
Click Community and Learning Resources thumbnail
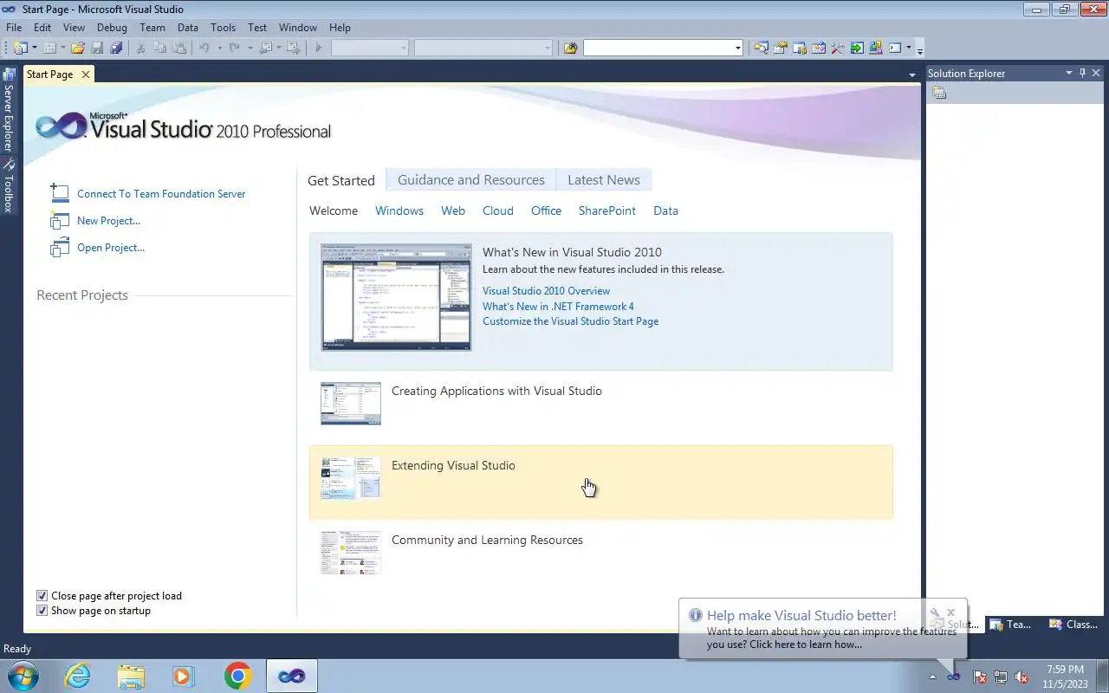click(x=351, y=553)
